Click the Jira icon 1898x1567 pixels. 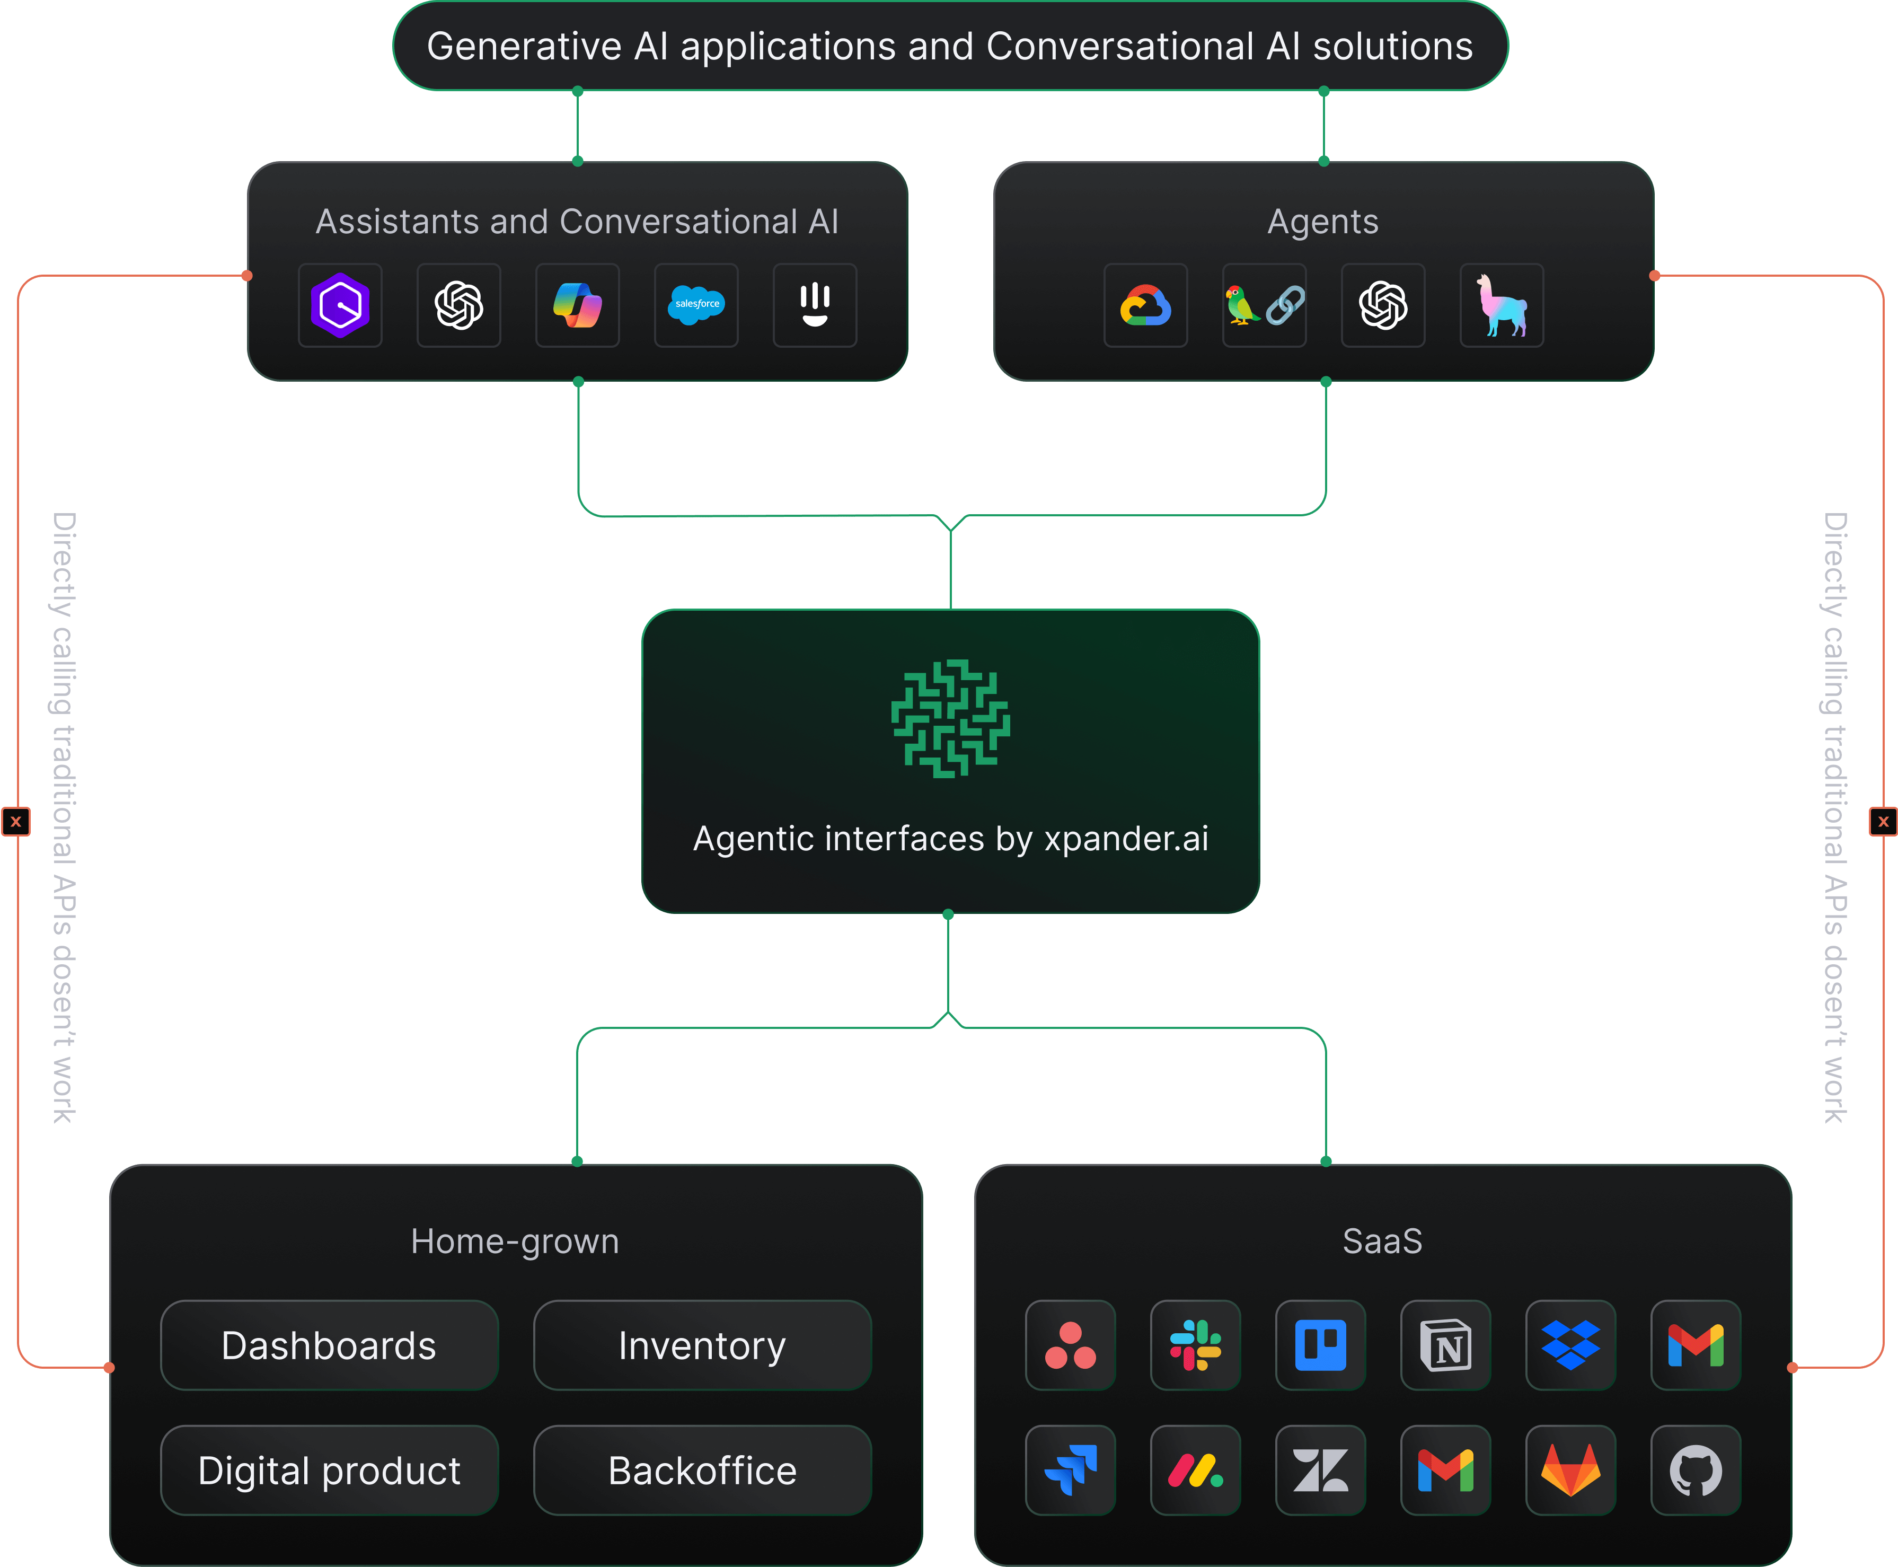[x=1071, y=1471]
